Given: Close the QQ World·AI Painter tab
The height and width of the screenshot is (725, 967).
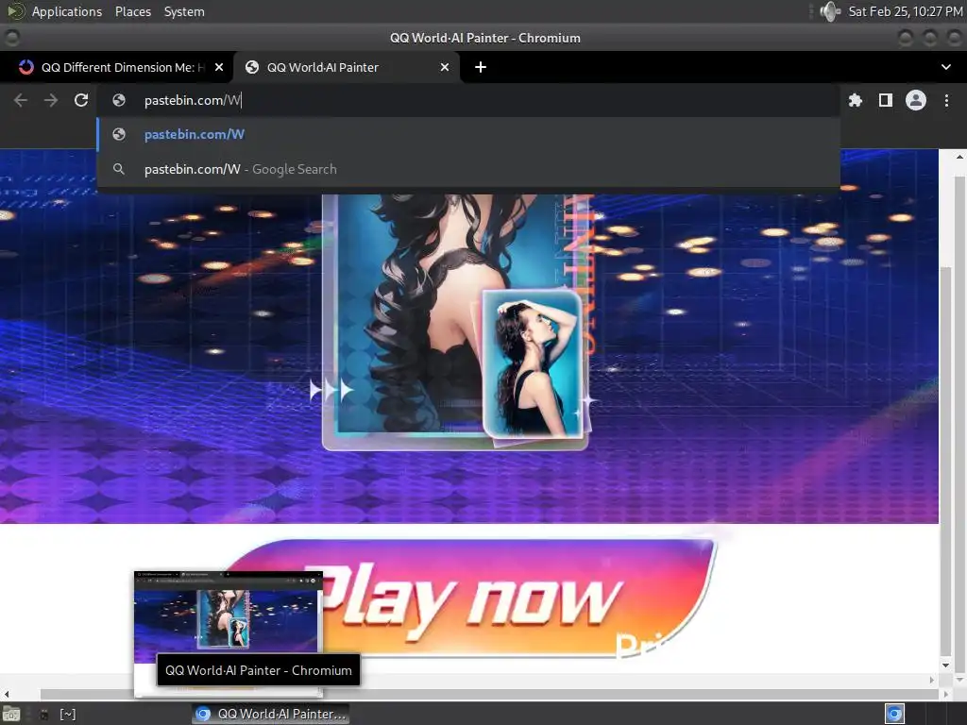Looking at the screenshot, I should [445, 67].
